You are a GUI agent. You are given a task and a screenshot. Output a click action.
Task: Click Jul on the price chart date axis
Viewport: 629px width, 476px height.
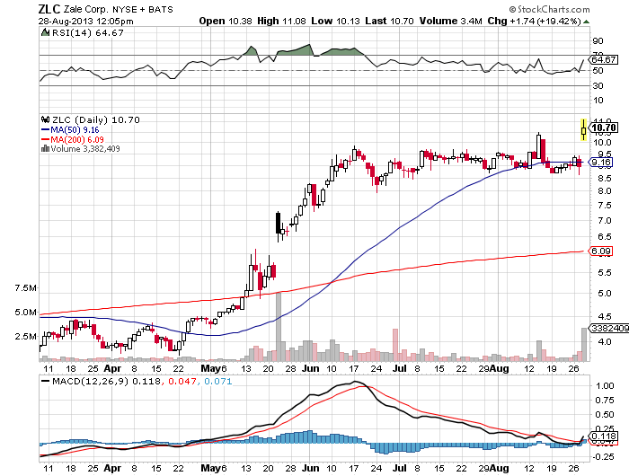(400, 368)
